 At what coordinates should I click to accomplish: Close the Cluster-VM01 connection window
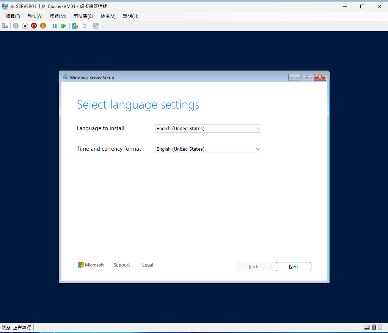pyautogui.click(x=380, y=6)
